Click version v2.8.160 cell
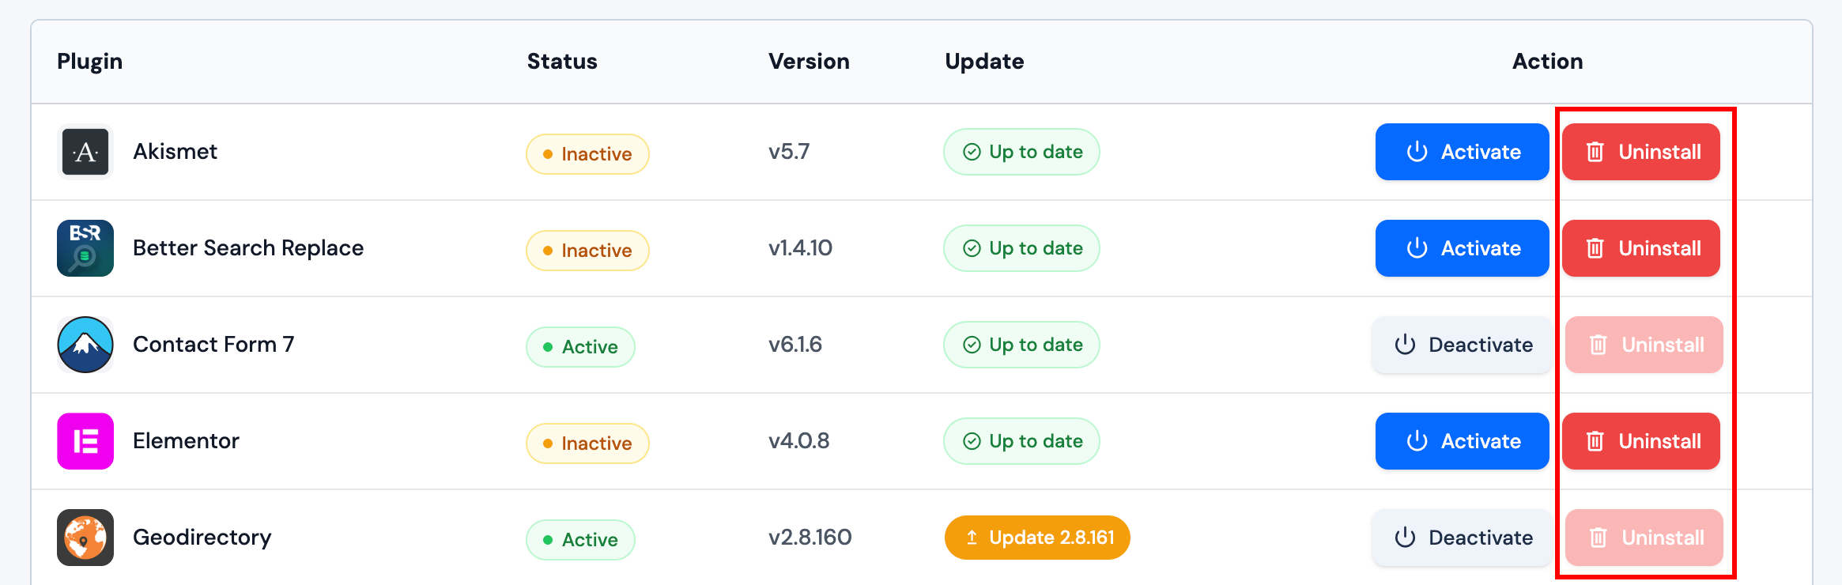1842x585 pixels. [810, 538]
